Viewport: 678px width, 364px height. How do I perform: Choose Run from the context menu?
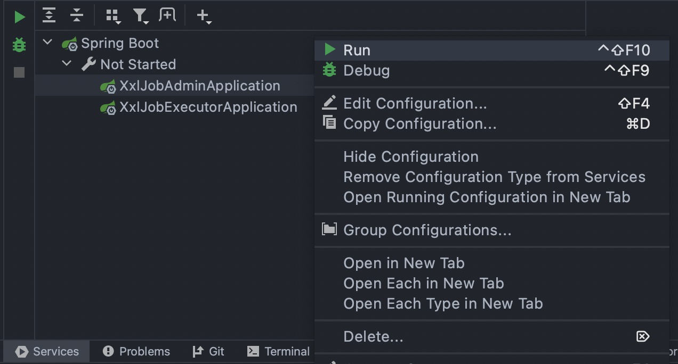[357, 50]
